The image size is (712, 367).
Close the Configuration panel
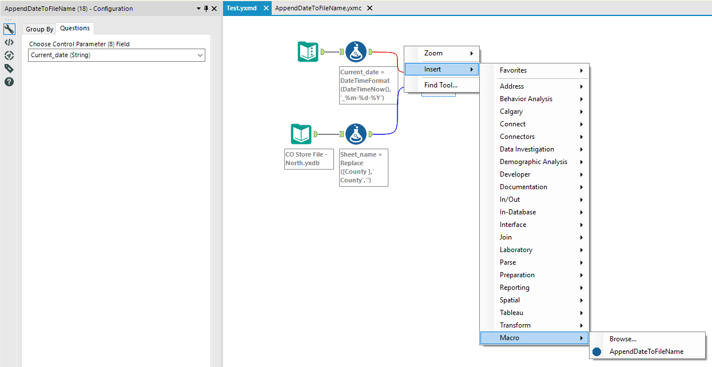[x=214, y=9]
